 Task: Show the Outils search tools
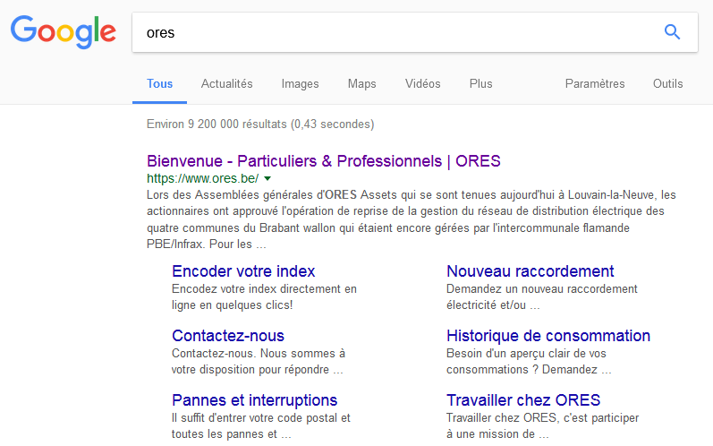pos(668,84)
